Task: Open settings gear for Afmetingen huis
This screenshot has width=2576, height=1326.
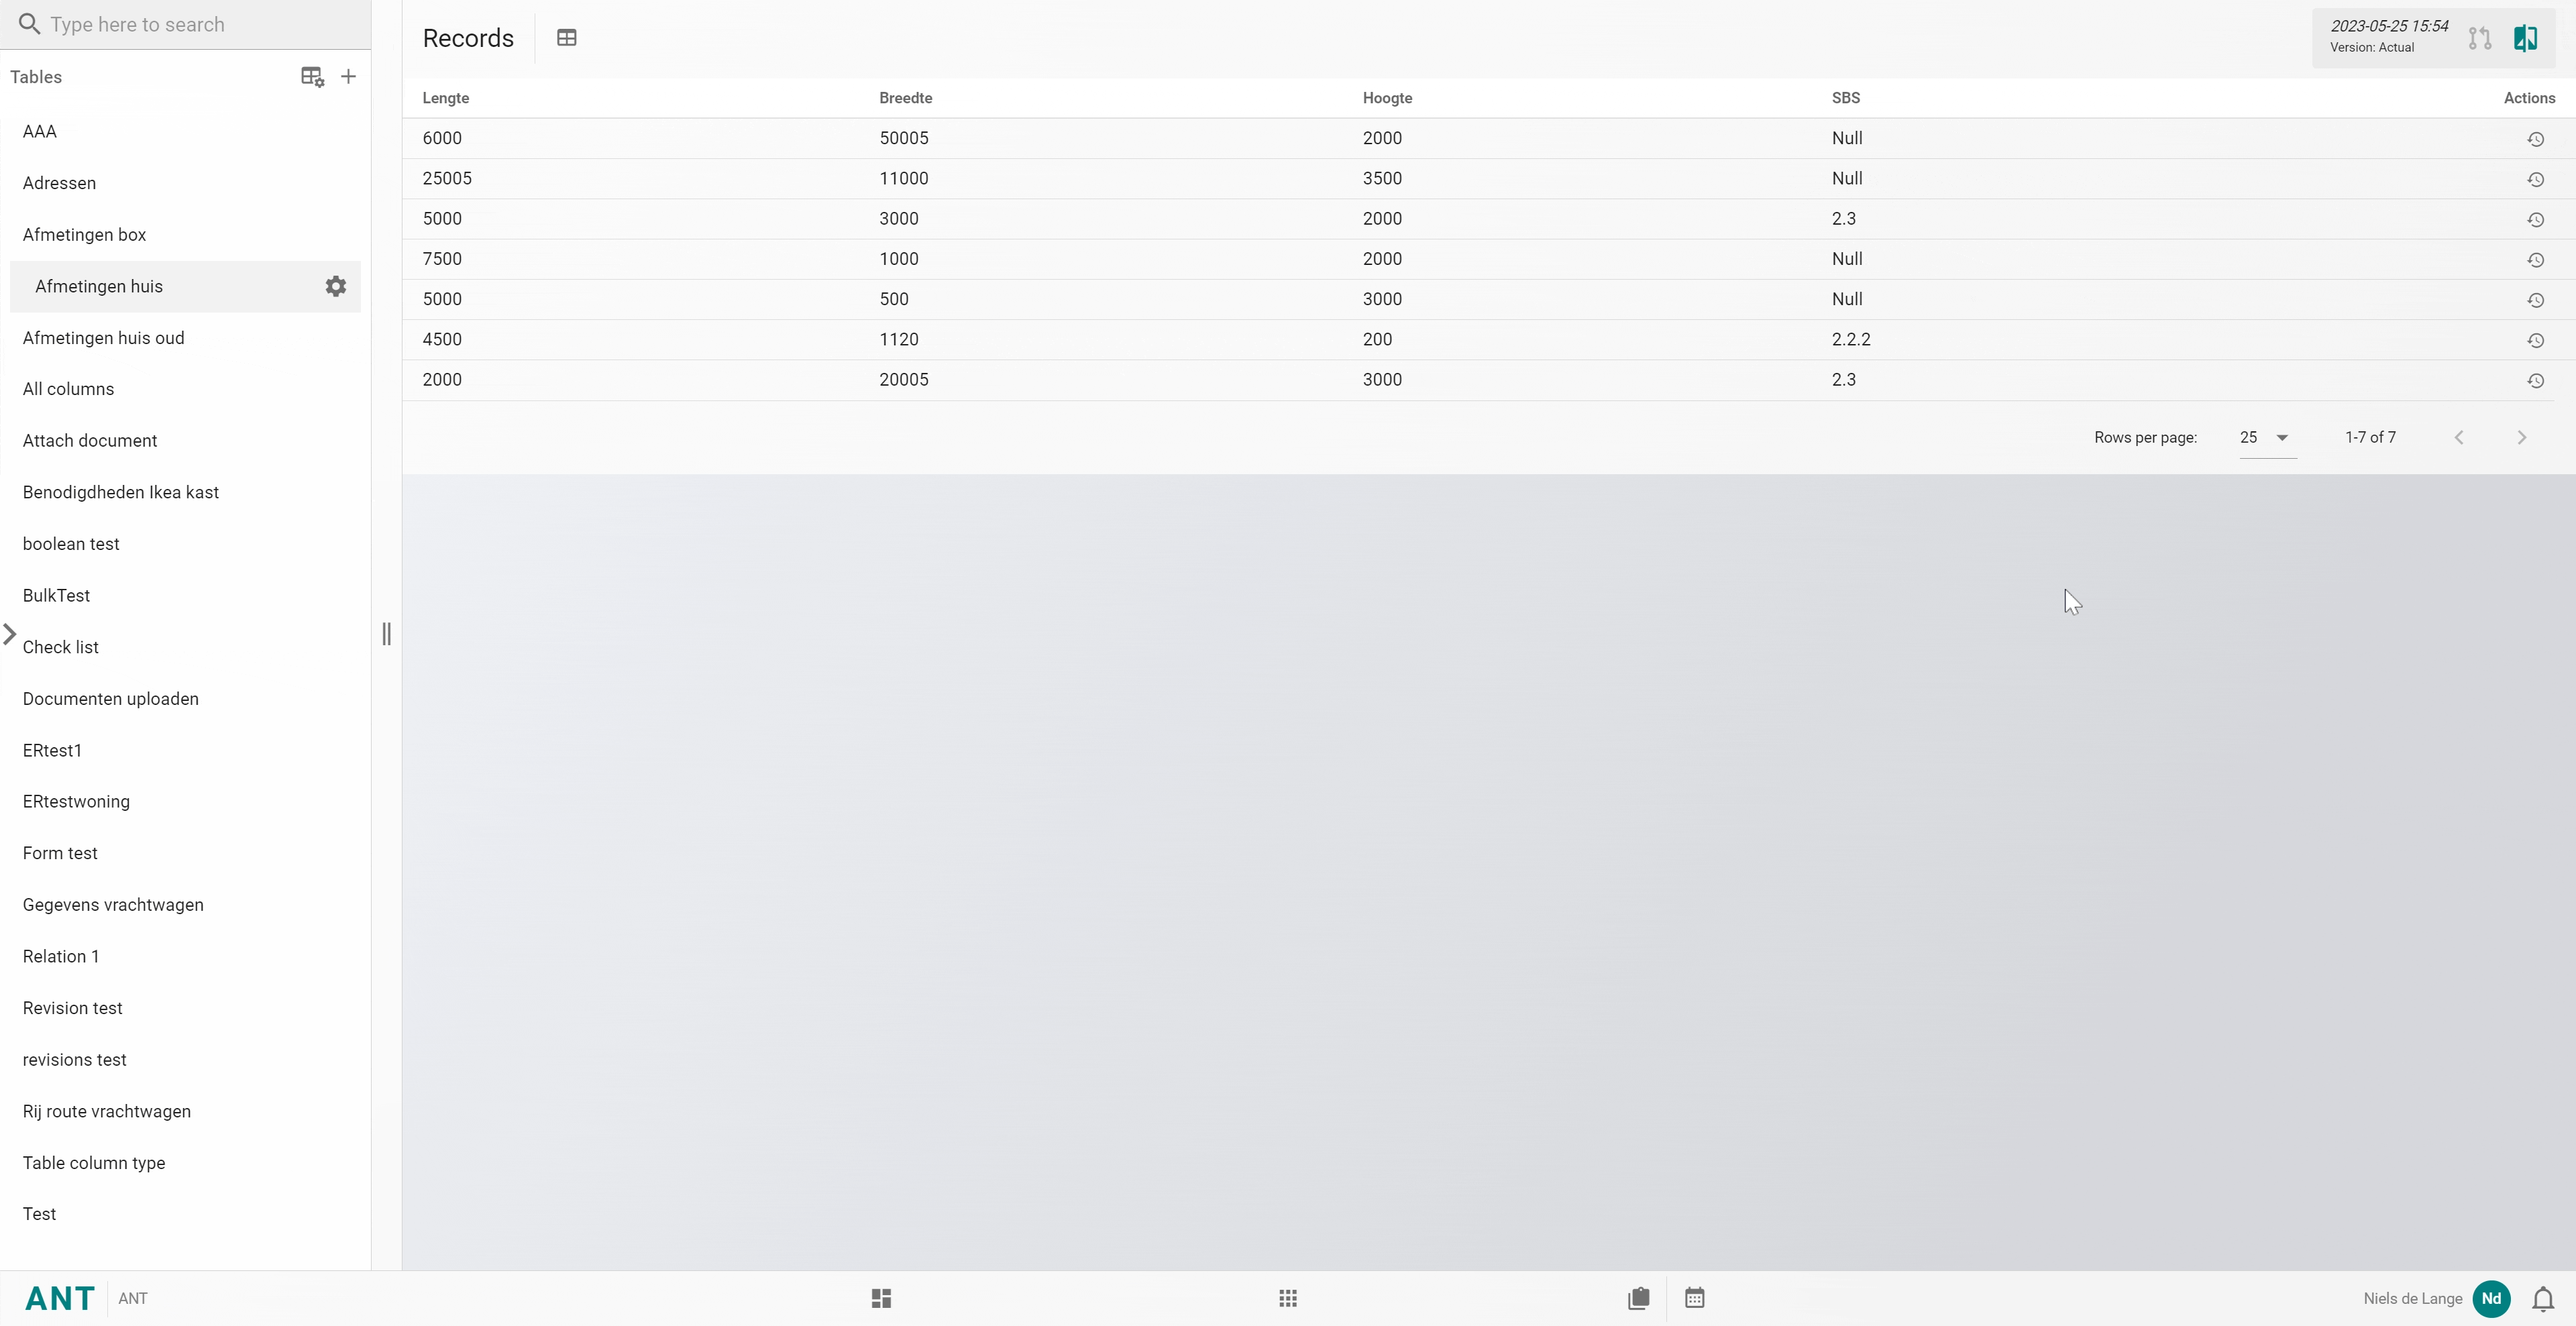Action: tap(336, 286)
